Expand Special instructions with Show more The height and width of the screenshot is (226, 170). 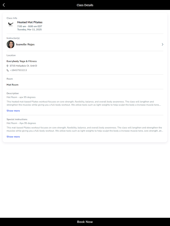coord(13,137)
